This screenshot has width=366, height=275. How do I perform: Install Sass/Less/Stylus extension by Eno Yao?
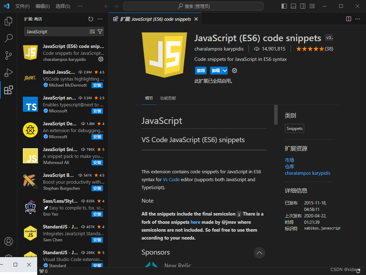(x=97, y=214)
